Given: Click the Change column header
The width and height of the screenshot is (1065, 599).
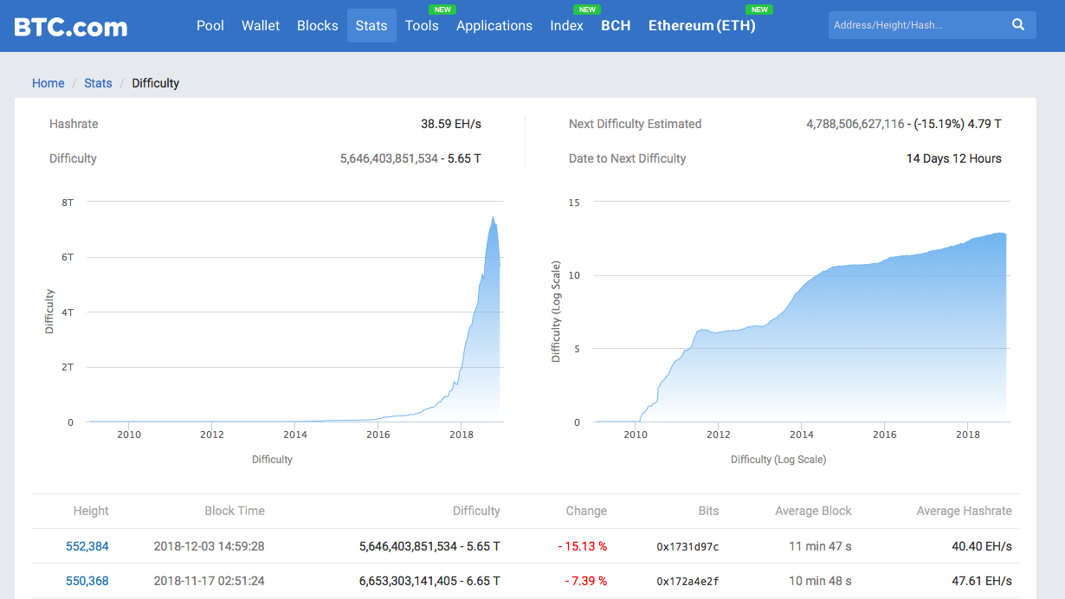Looking at the screenshot, I should coord(586,511).
